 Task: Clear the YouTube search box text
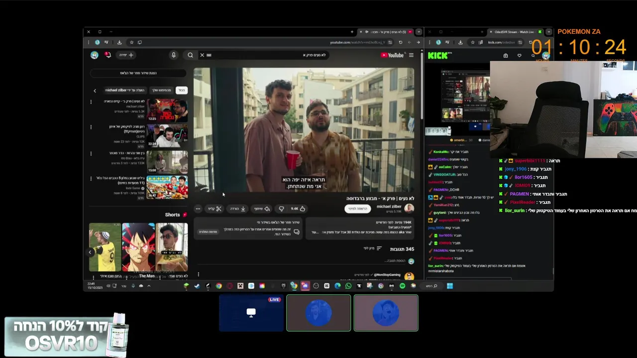pyautogui.click(x=202, y=55)
